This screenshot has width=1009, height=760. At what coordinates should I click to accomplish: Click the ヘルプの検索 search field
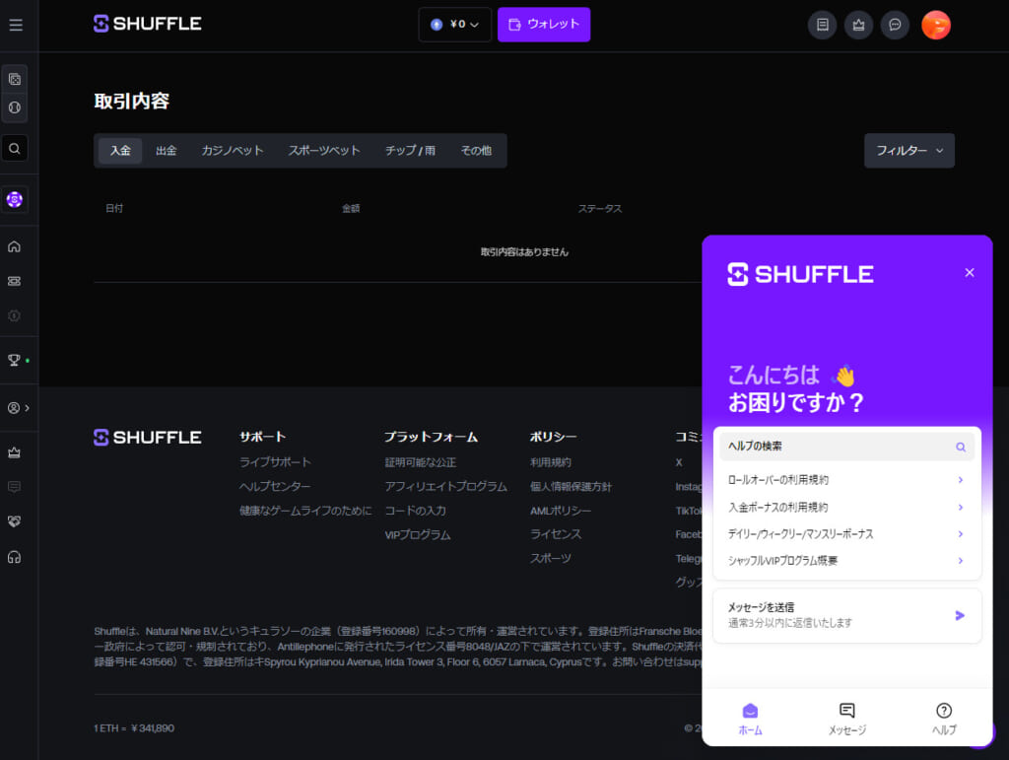click(846, 447)
